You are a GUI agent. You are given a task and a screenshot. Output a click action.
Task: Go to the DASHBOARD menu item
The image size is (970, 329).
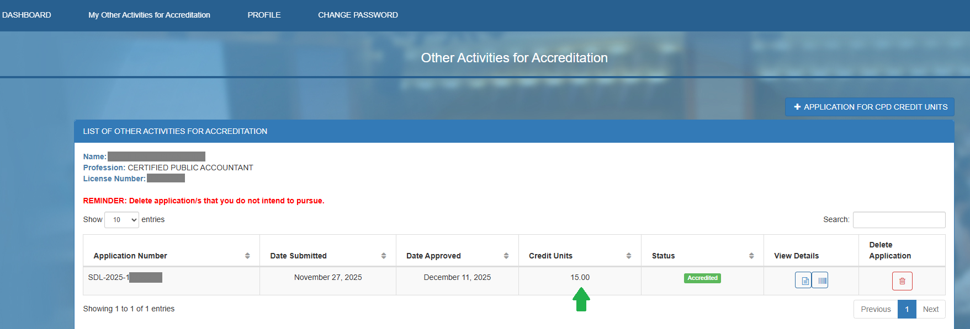coord(26,15)
